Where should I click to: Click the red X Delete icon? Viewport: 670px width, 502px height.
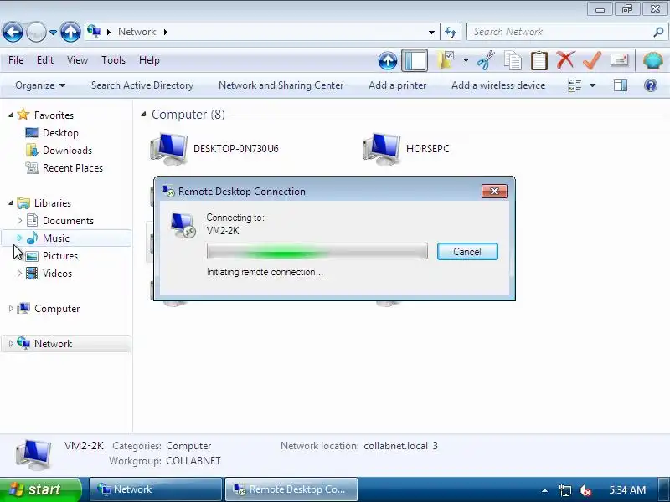pyautogui.click(x=565, y=60)
